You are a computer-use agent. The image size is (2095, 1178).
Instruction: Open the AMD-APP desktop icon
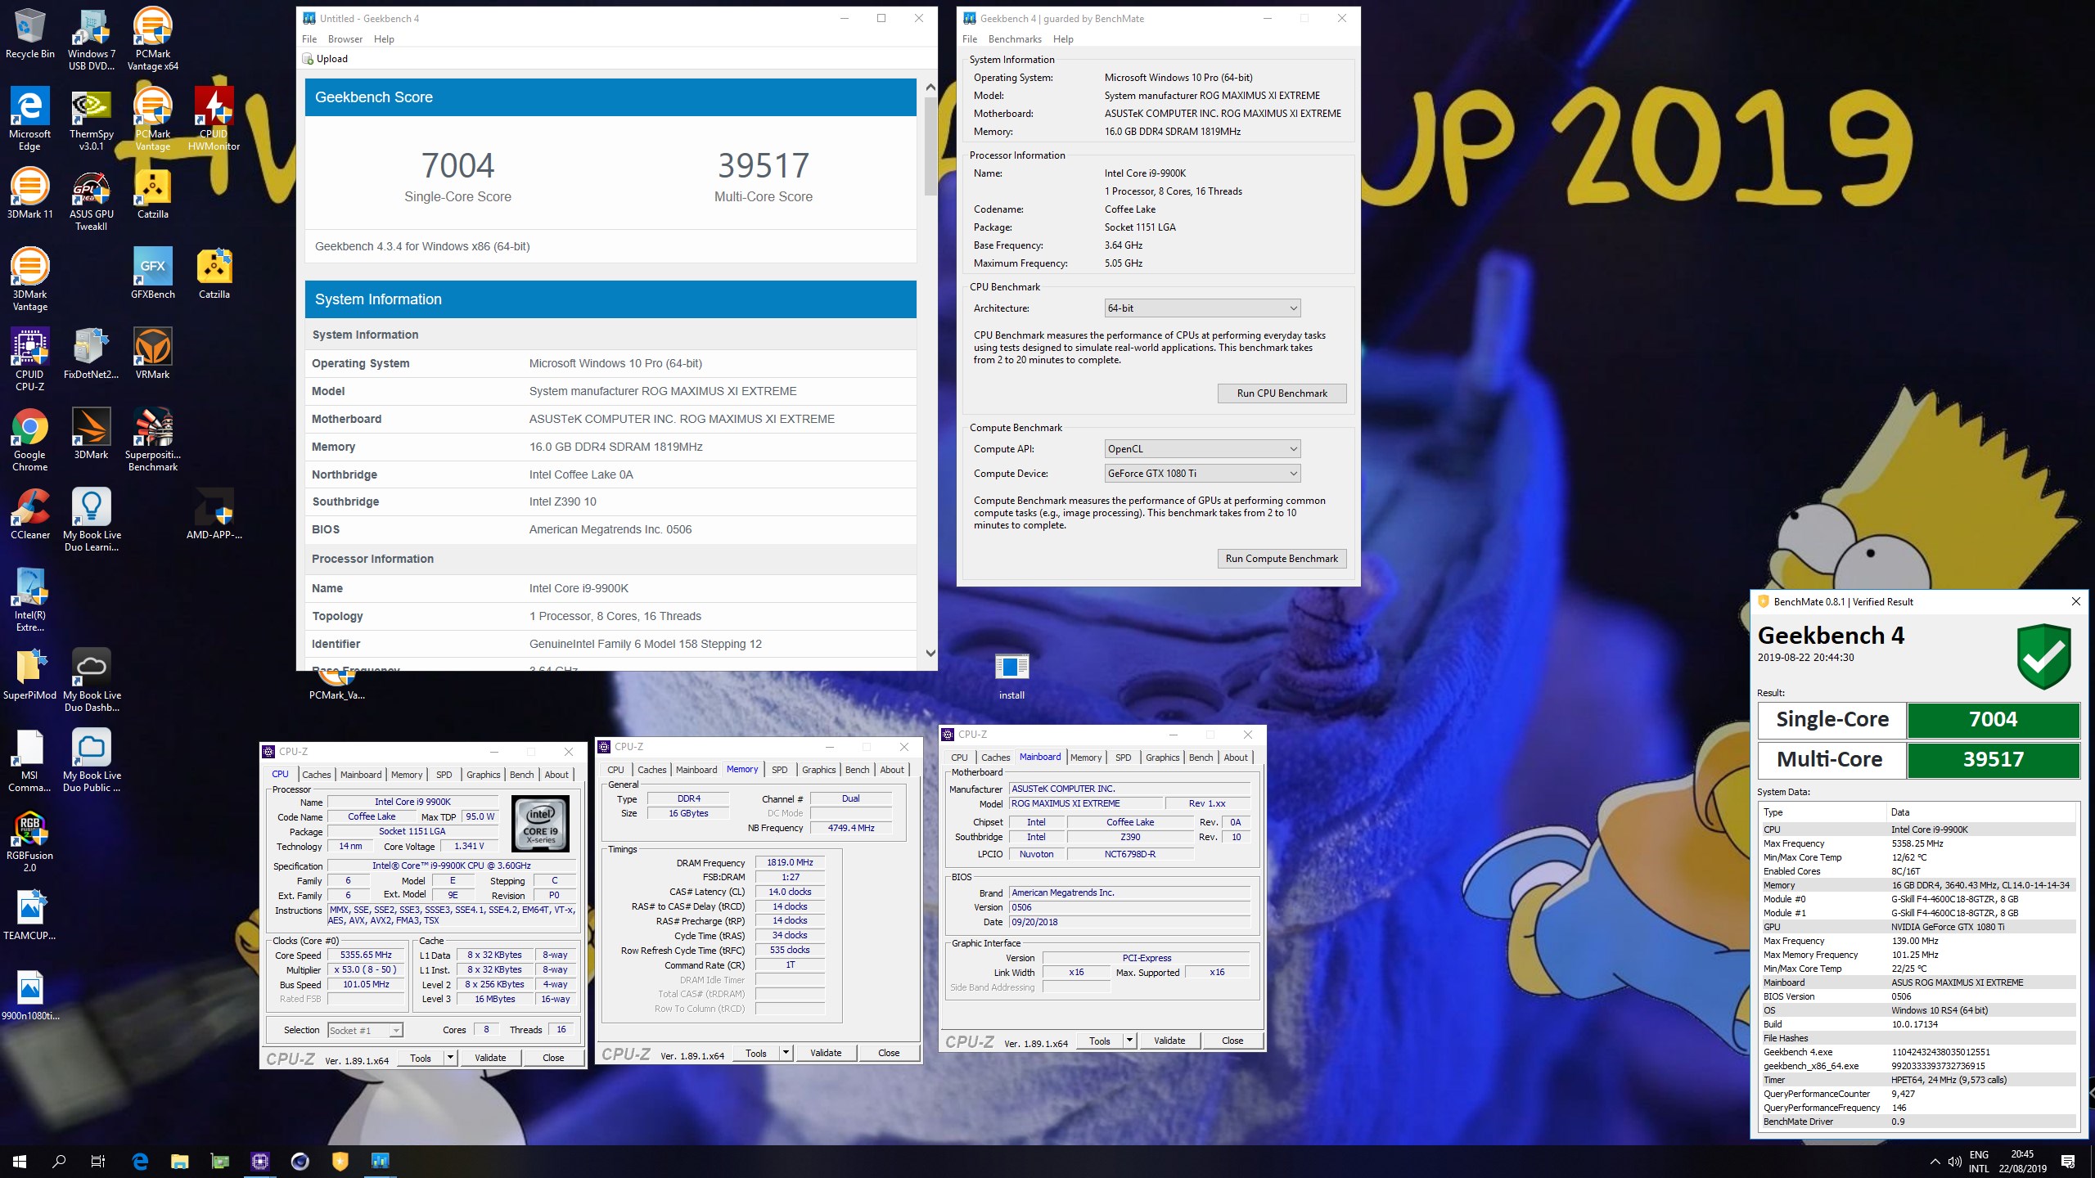click(x=214, y=514)
